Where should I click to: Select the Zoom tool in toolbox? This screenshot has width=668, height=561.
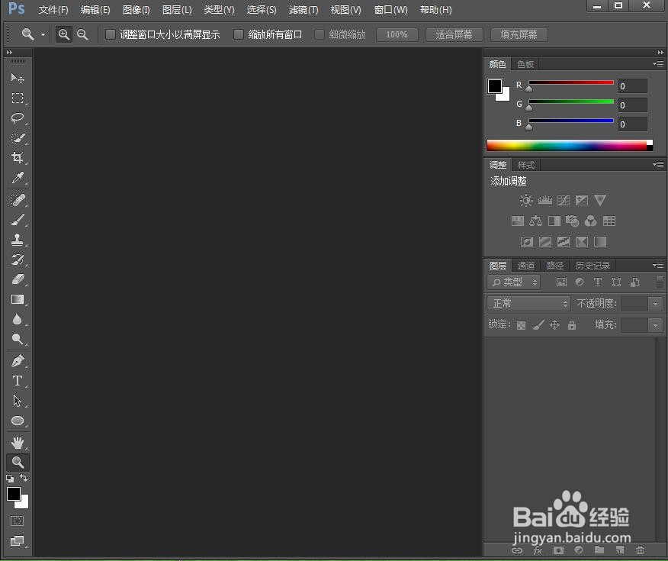tap(18, 462)
